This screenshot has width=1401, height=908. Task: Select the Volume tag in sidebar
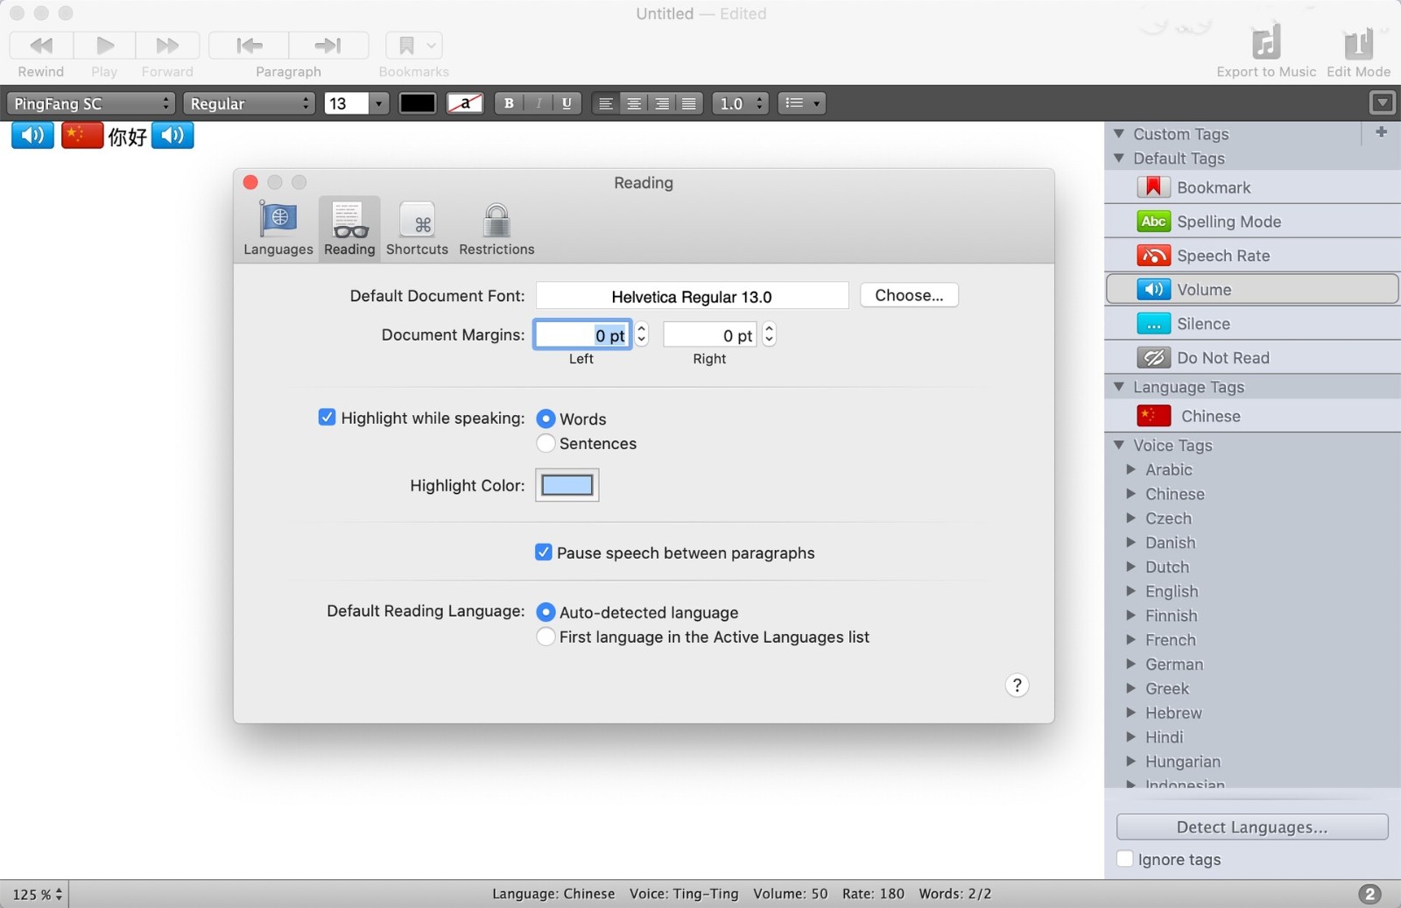point(1253,289)
